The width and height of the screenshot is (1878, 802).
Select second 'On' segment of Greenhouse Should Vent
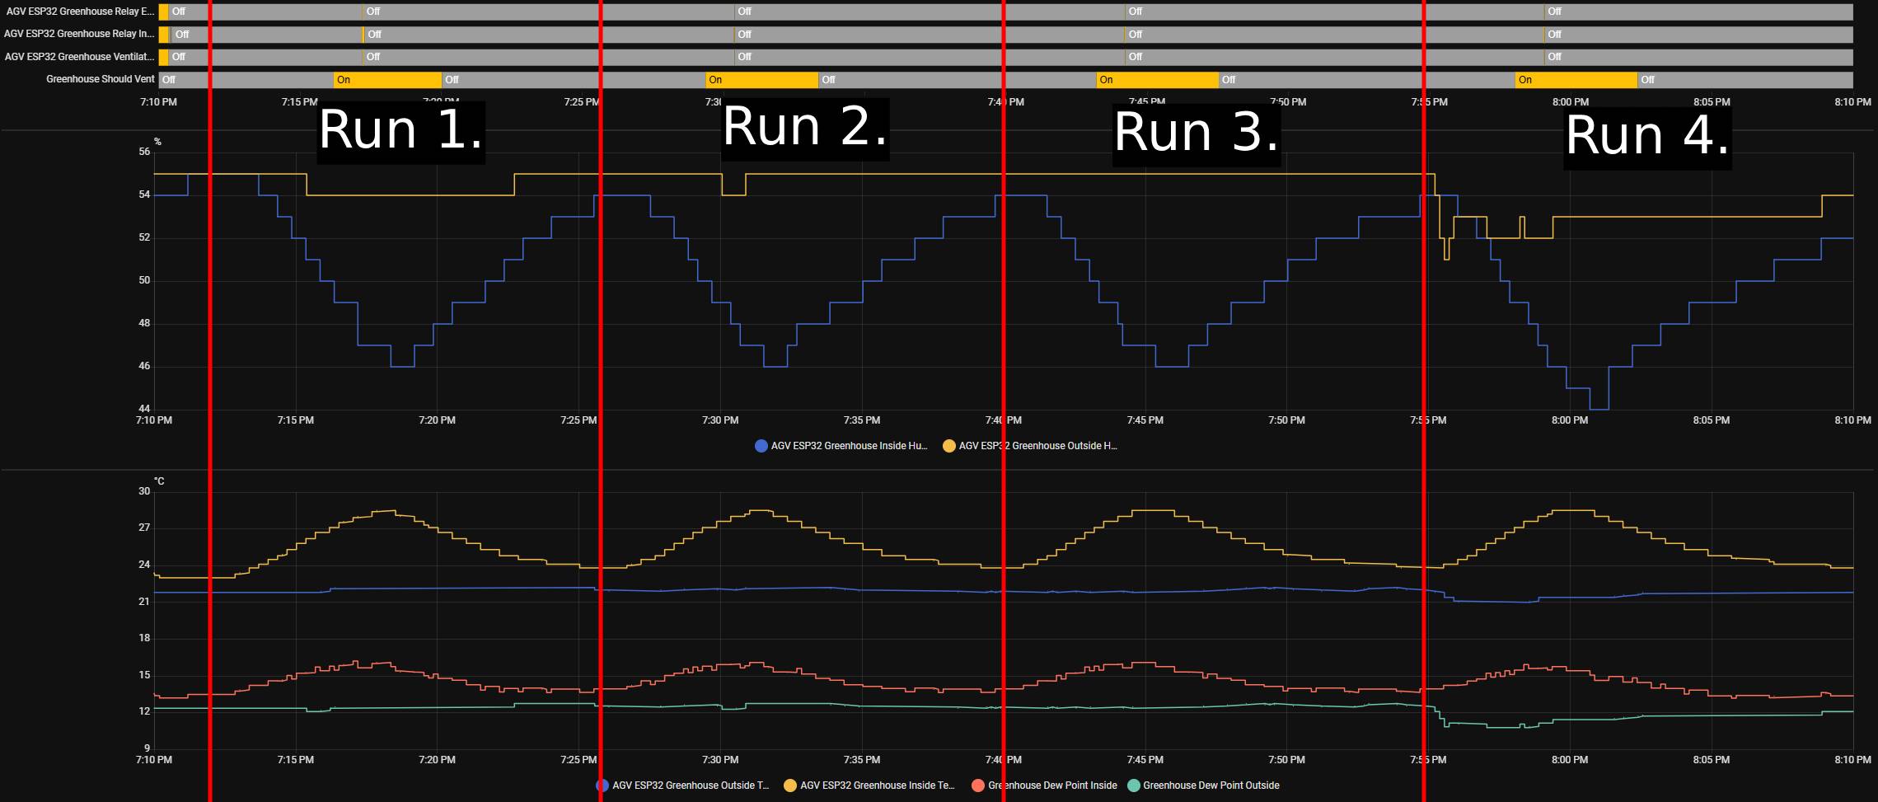point(761,80)
